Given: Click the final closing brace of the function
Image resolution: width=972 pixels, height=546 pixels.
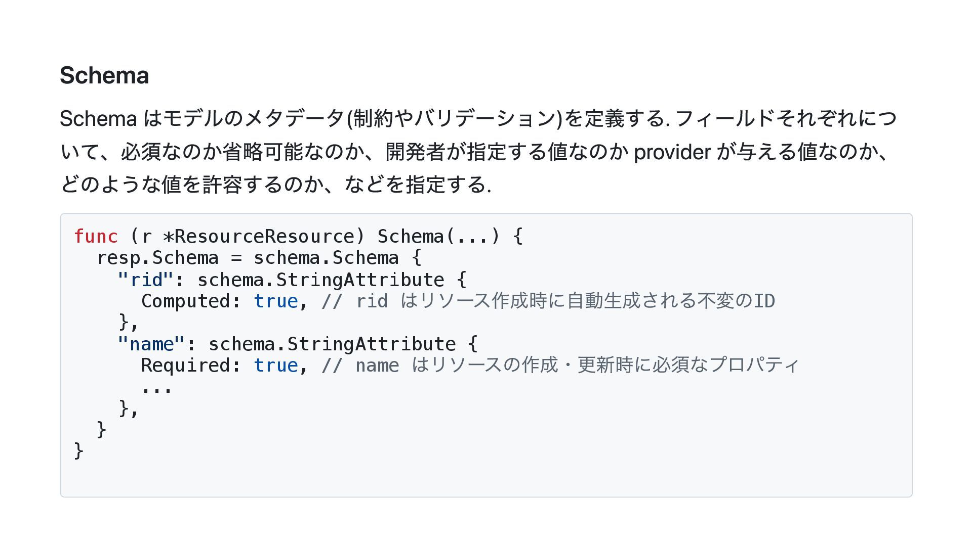Looking at the screenshot, I should pyautogui.click(x=78, y=450).
